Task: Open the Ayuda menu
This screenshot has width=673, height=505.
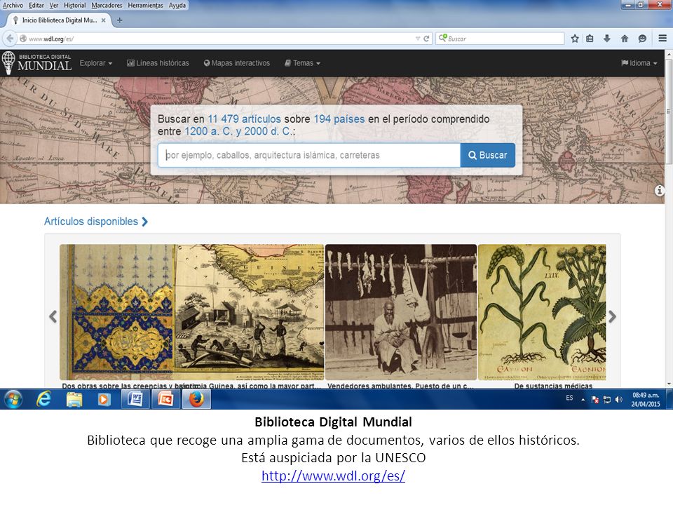Action: (177, 5)
